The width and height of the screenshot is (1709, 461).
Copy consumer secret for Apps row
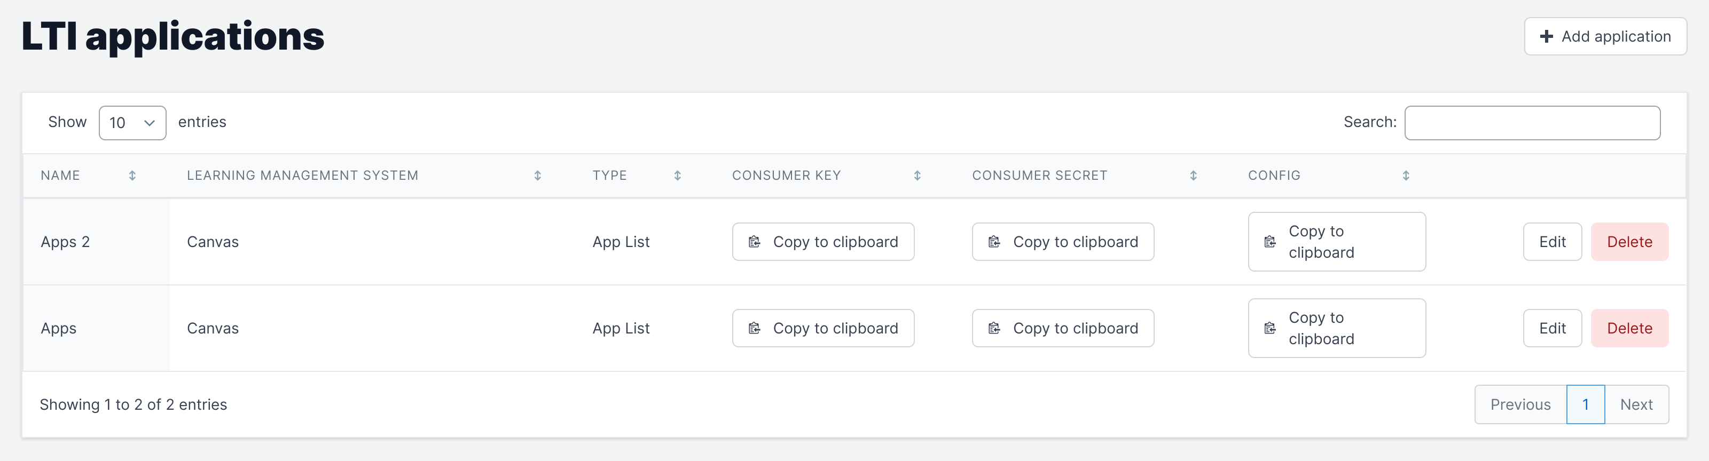point(1063,328)
